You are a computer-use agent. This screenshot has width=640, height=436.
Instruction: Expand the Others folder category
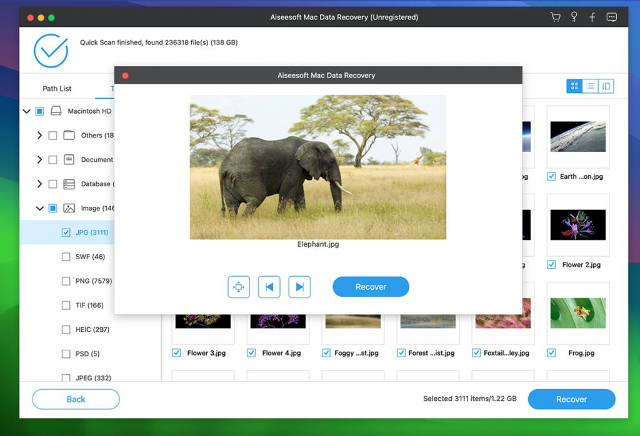pos(39,136)
